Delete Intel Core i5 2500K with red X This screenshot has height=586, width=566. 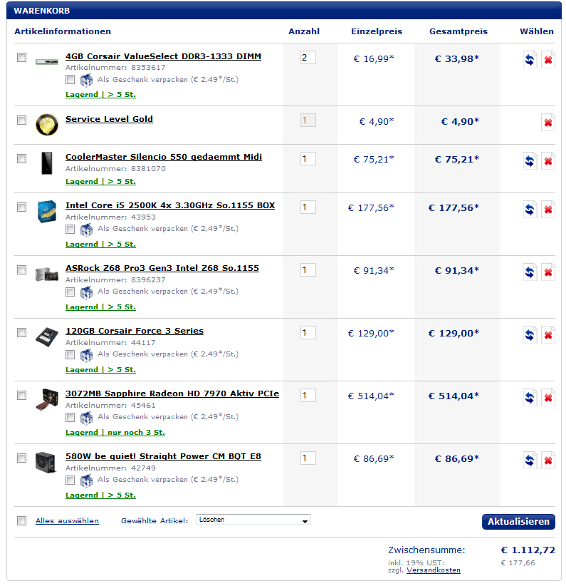click(548, 210)
